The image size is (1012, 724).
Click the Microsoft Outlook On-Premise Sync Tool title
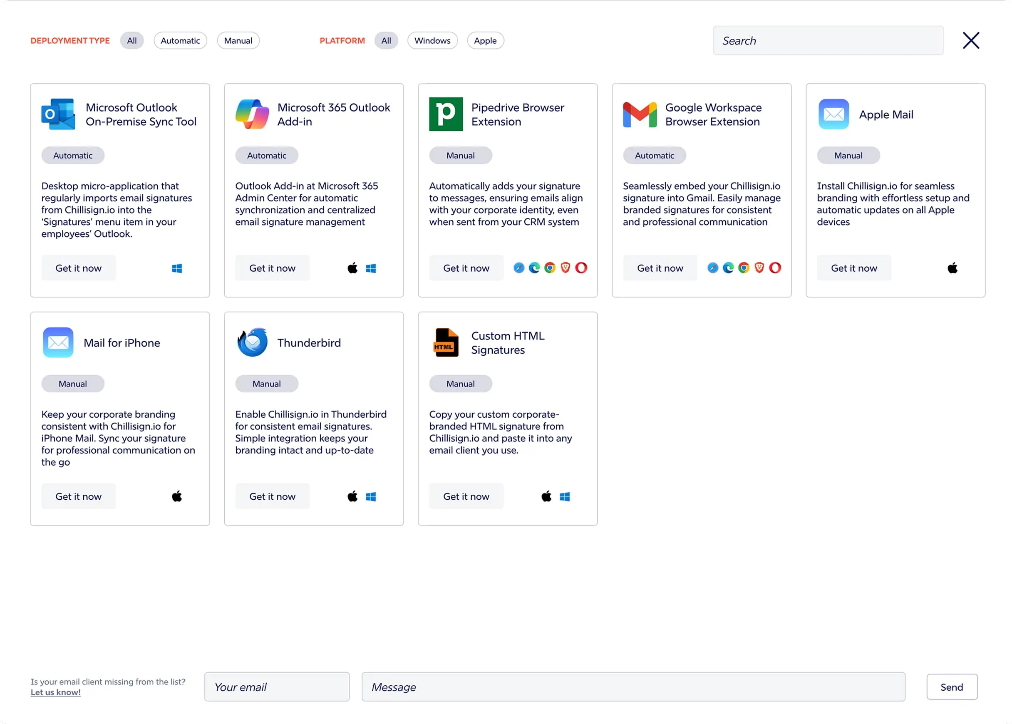tap(141, 114)
